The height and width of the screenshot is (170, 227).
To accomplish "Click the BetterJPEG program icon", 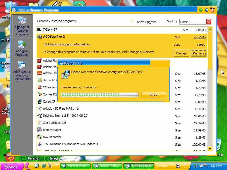I will tap(40, 80).
